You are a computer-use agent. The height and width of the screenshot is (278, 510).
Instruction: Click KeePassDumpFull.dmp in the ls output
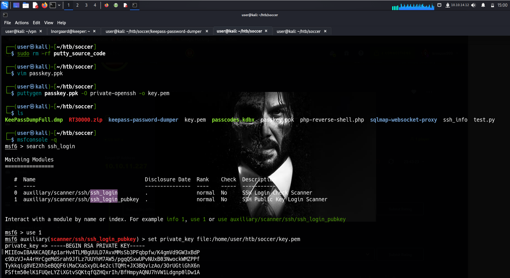[x=34, y=120]
